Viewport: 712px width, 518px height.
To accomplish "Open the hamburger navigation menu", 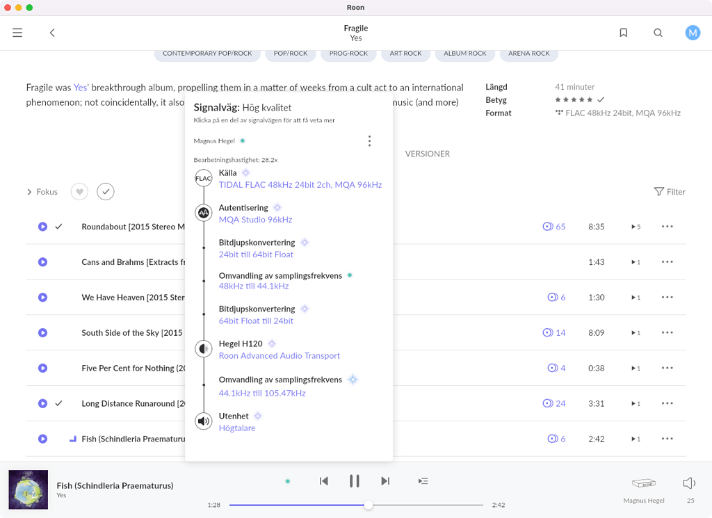I will pos(17,33).
